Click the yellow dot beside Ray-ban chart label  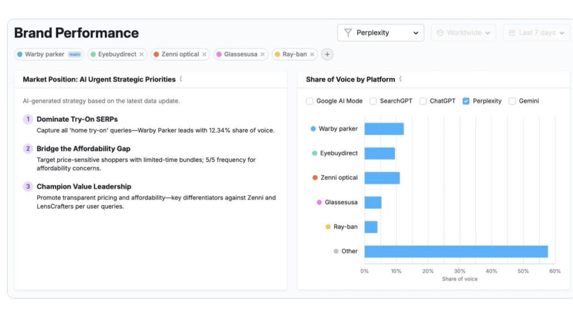point(328,227)
